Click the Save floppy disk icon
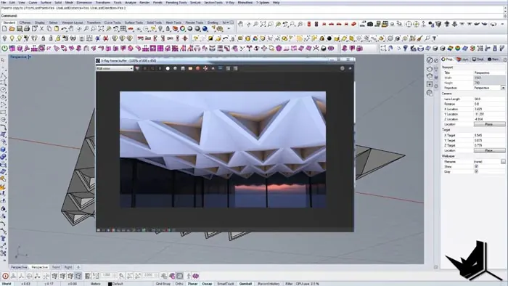Viewport: 508px width, 286px height. pyautogui.click(x=20, y=29)
